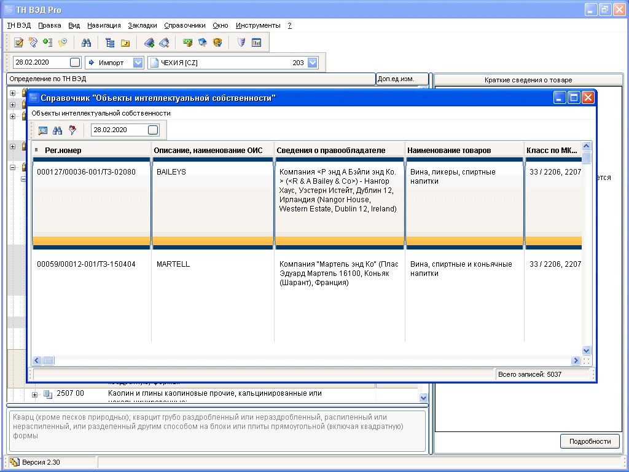The width and height of the screenshot is (629, 472).
Task: Open the Импорт direction dropdown
Action: click(x=138, y=63)
